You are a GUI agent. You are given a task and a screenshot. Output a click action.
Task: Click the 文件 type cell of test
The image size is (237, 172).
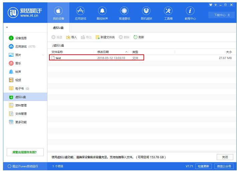click(135, 58)
